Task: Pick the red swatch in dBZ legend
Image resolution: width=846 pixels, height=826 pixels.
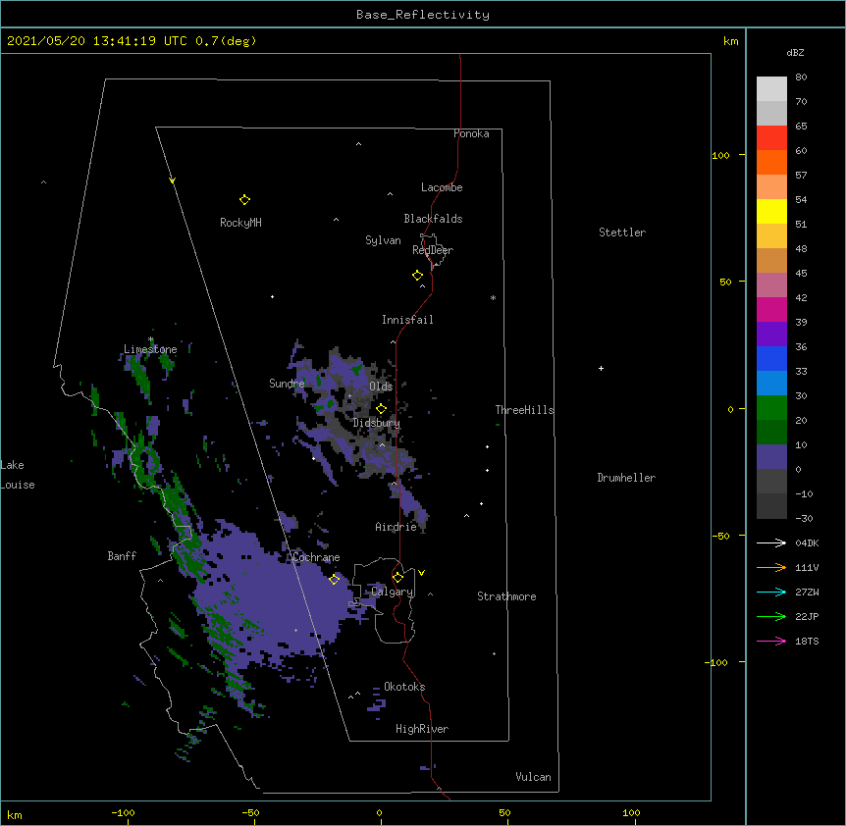Action: click(771, 138)
